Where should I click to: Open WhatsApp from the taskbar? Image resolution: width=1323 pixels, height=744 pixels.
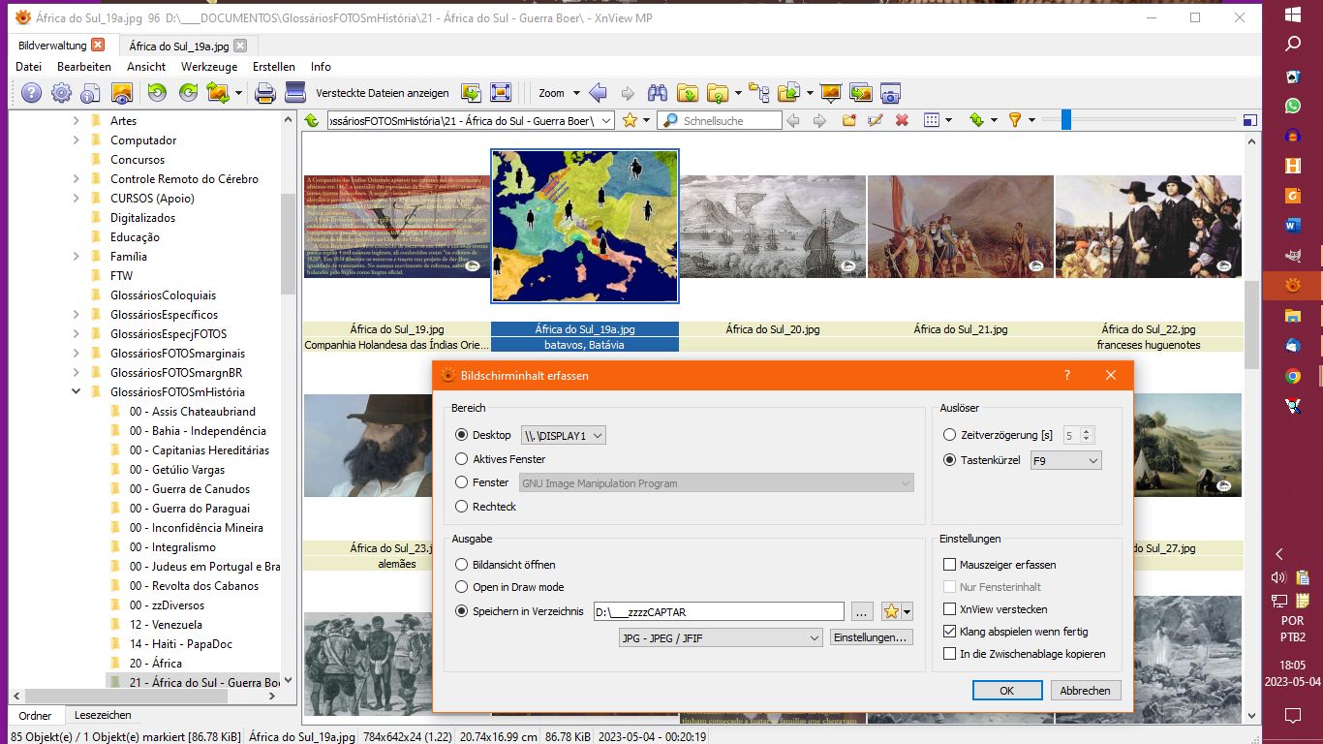tap(1292, 105)
